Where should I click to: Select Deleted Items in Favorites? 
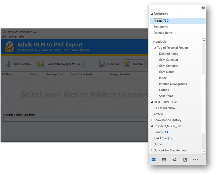tap(163, 33)
